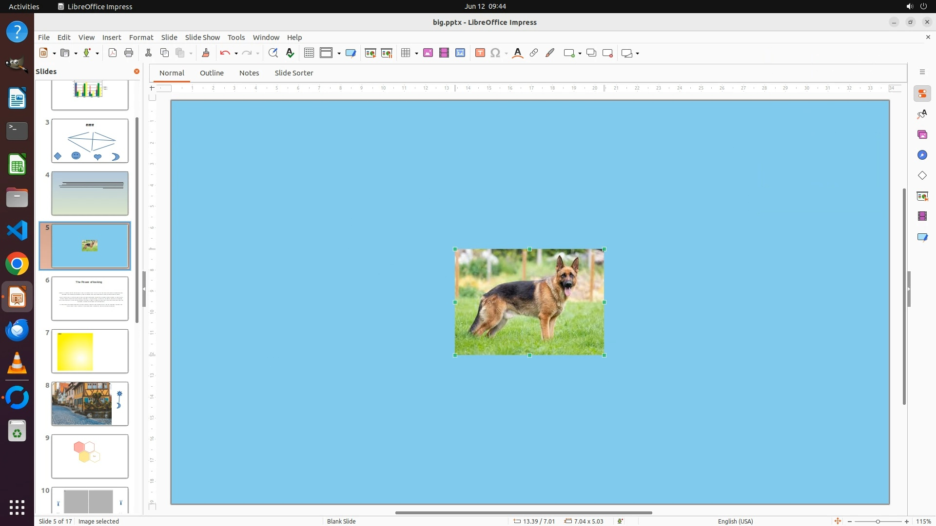Open the Gallery sidebar panel icon
Image resolution: width=936 pixels, height=526 pixels.
[922, 134]
